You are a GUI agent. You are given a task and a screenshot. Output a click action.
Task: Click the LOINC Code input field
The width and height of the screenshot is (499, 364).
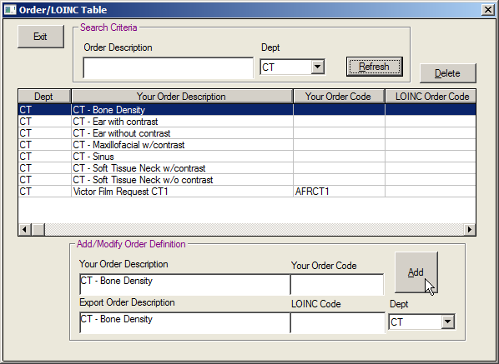(x=338, y=322)
